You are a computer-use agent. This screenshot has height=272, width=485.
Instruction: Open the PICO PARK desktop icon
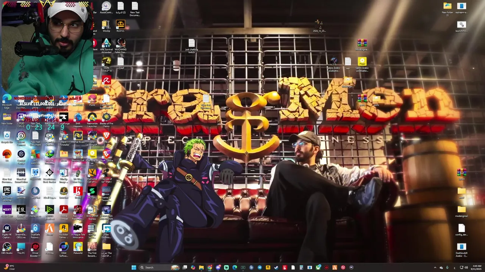click(x=35, y=175)
